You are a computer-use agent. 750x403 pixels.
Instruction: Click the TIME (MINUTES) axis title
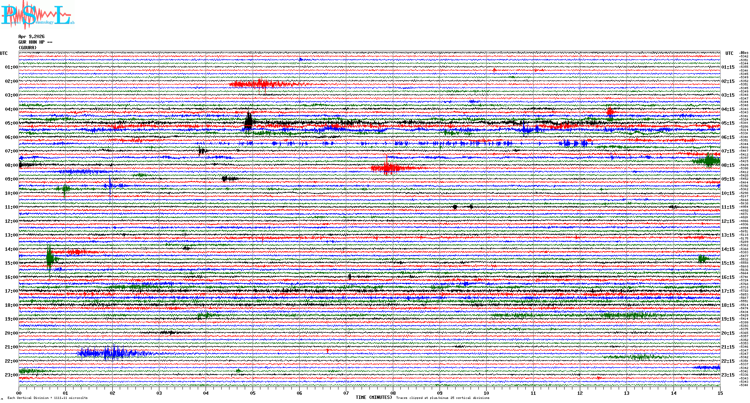374,397
